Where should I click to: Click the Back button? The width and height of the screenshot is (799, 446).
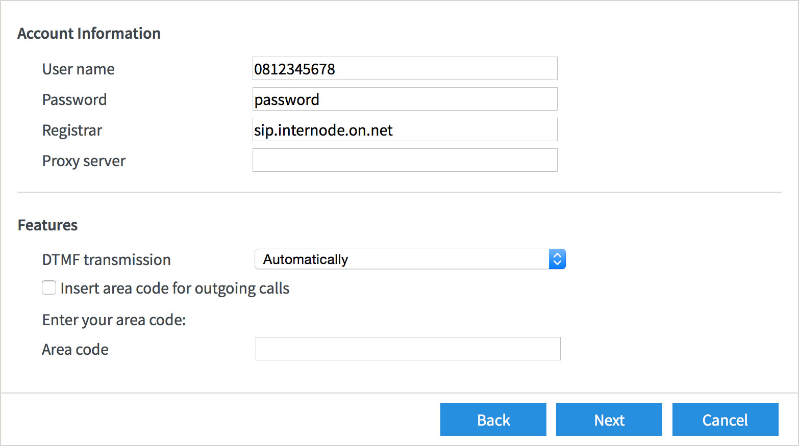[492, 419]
